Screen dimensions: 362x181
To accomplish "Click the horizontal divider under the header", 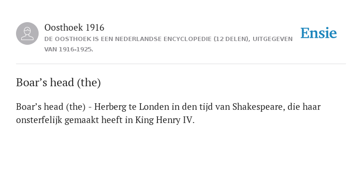I will click(x=181, y=64).
